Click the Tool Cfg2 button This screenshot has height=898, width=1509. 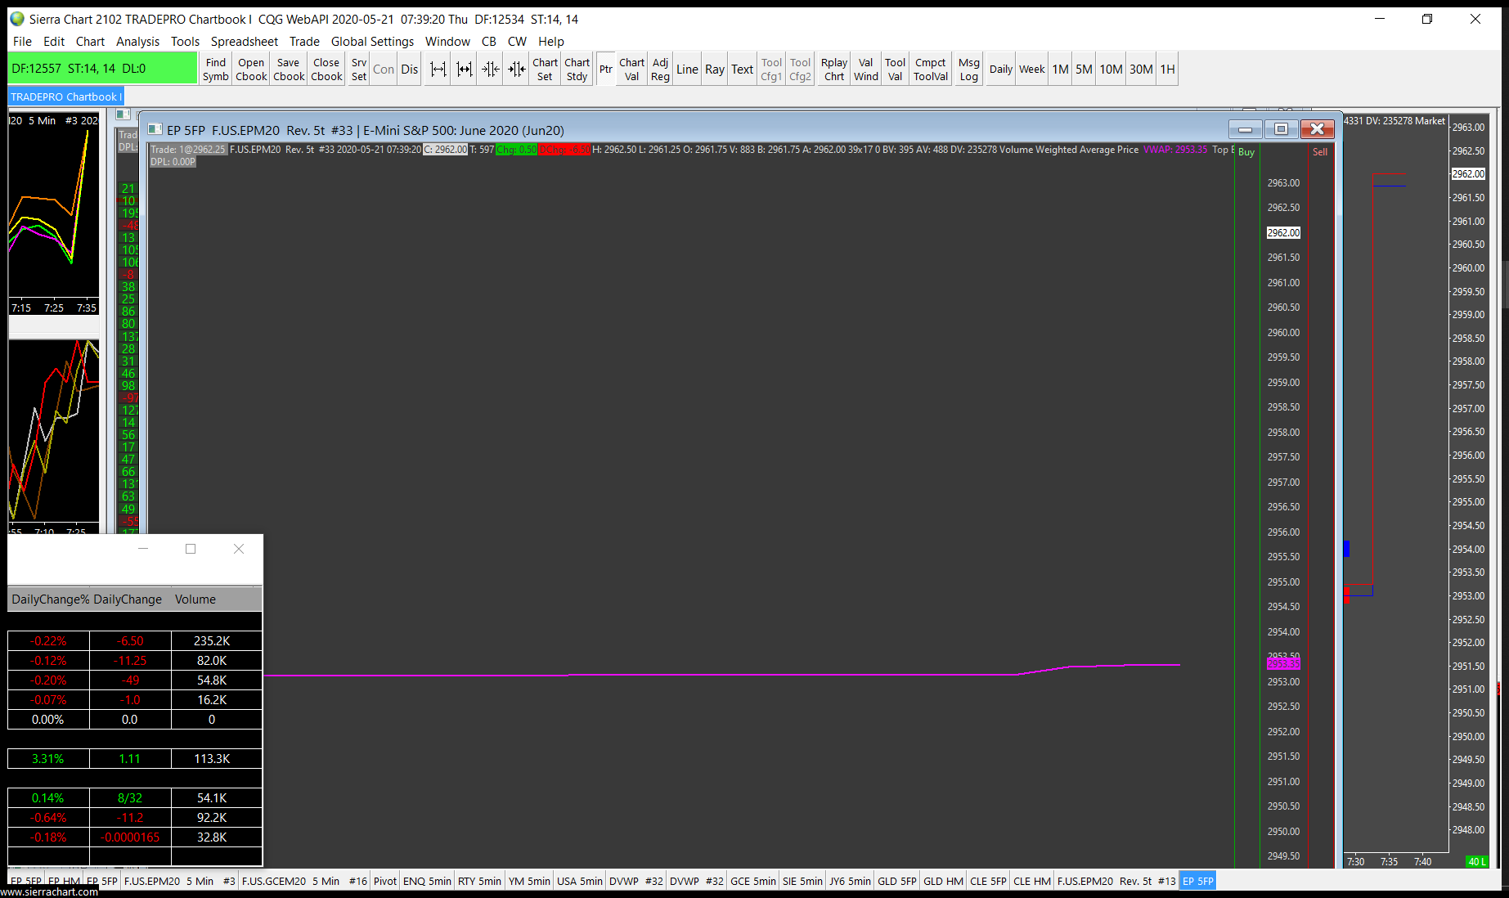pyautogui.click(x=801, y=70)
